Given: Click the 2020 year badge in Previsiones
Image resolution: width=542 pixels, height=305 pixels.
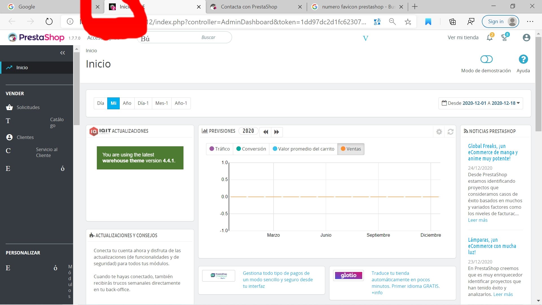Looking at the screenshot, I should 248,131.
